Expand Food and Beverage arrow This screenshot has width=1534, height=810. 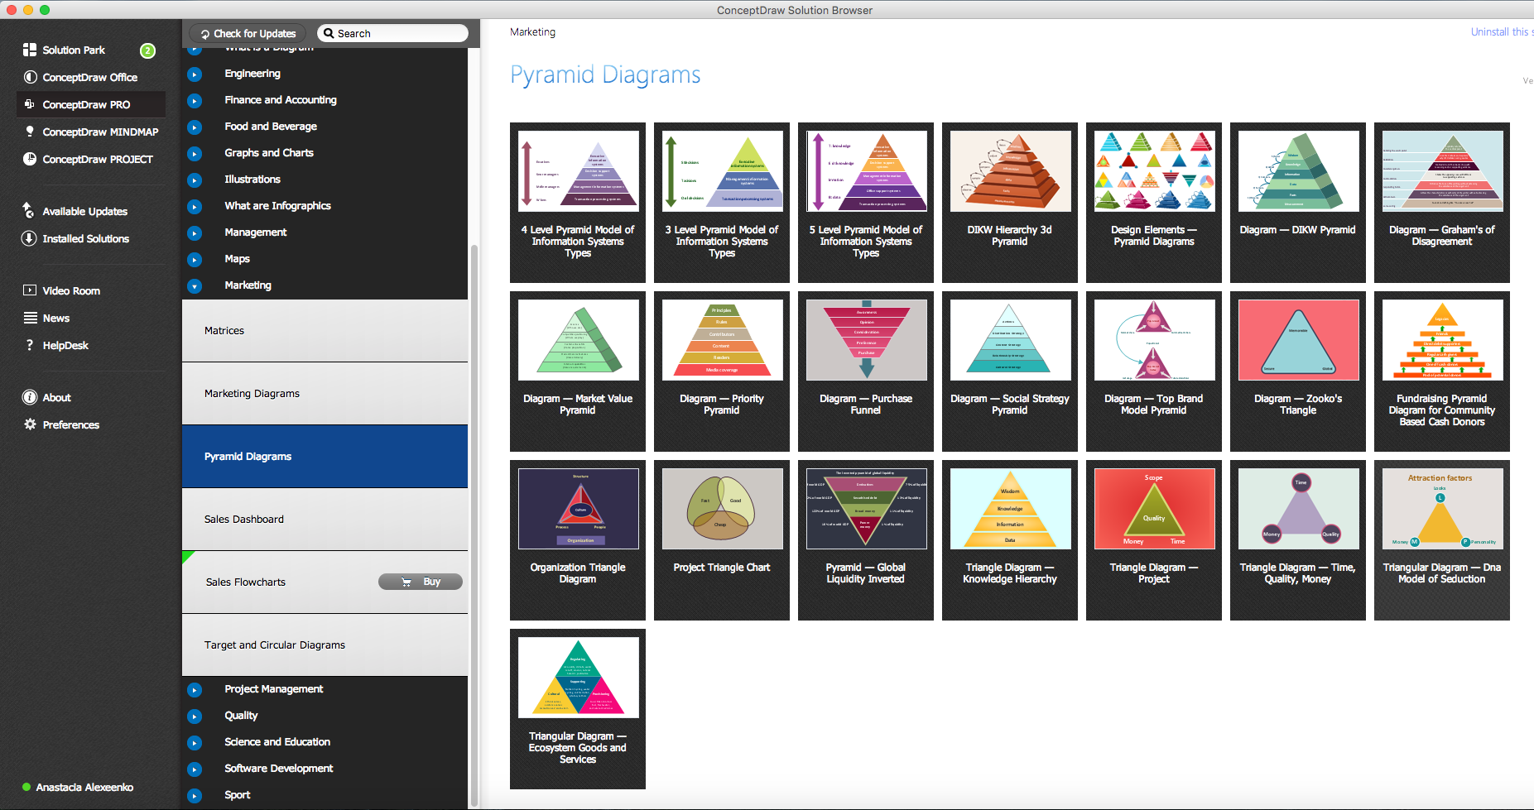point(195,127)
